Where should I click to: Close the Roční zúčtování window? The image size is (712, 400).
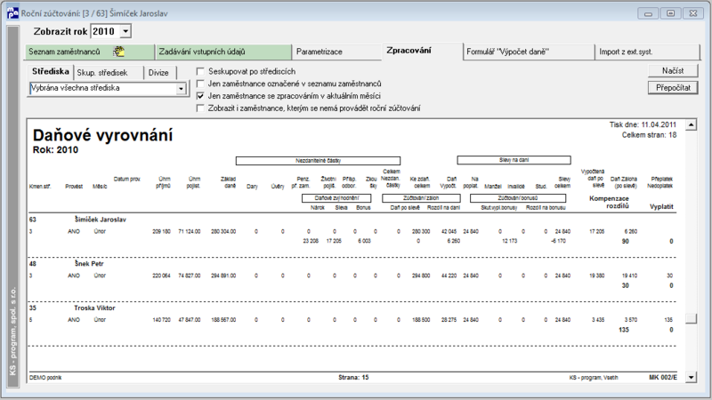[693, 13]
